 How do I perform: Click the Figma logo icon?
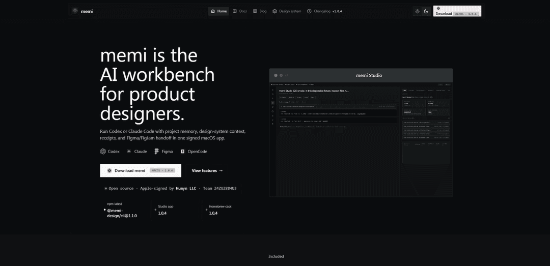tap(156, 152)
